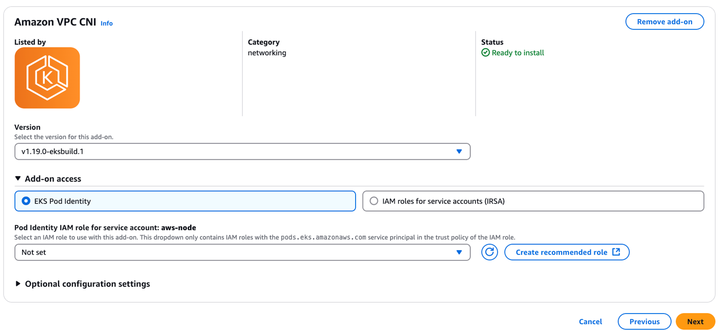Open the add-on Version dropdown
Image resolution: width=718 pixels, height=331 pixels.
(x=242, y=151)
